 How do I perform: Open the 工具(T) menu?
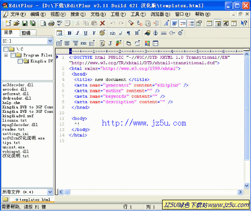tap(138, 14)
